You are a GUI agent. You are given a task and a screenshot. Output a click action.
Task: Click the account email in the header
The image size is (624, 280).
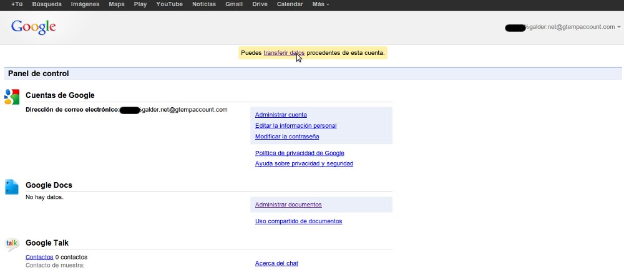coord(560,27)
